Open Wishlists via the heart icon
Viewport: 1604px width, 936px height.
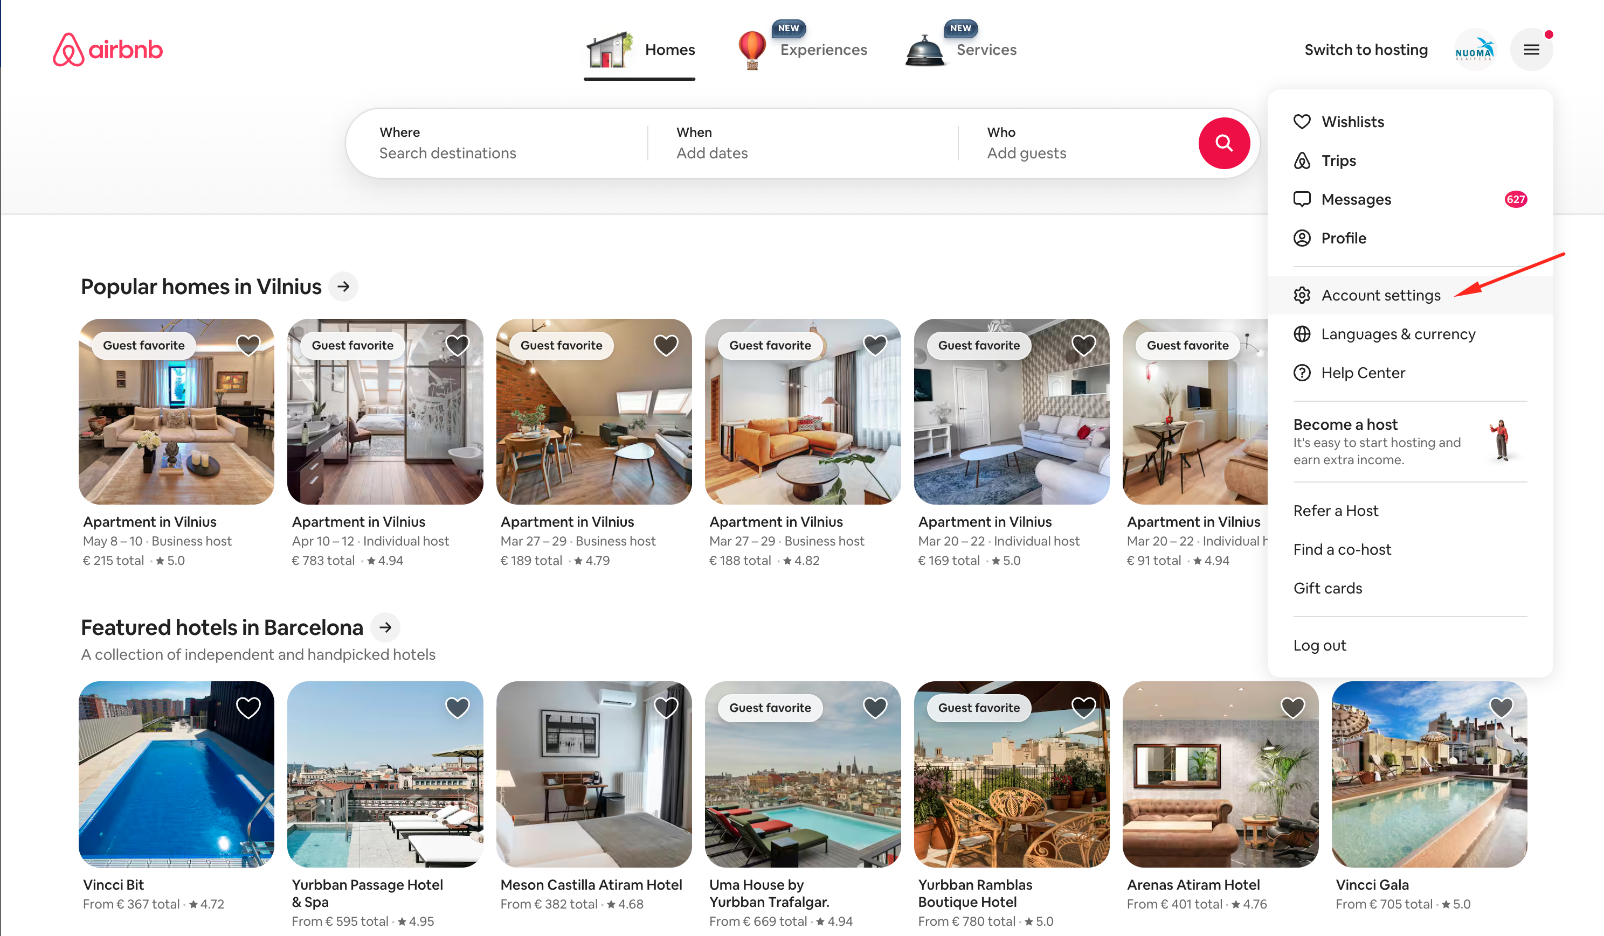tap(1302, 122)
